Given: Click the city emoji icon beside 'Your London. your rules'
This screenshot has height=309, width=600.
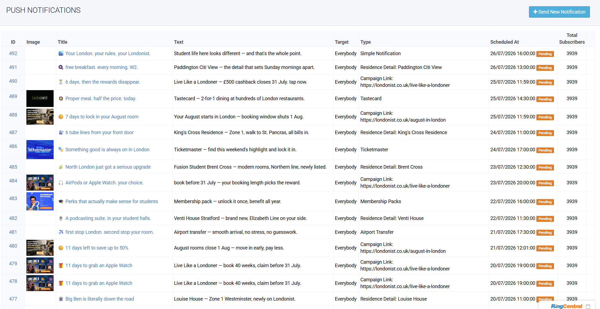Looking at the screenshot, I should click(x=61, y=53).
